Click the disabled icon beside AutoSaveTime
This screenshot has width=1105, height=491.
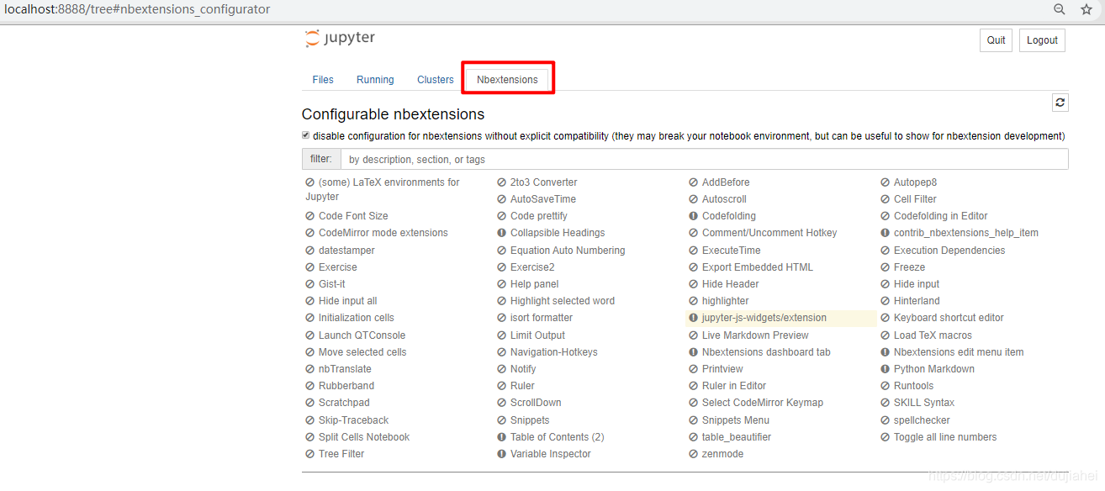tap(502, 199)
